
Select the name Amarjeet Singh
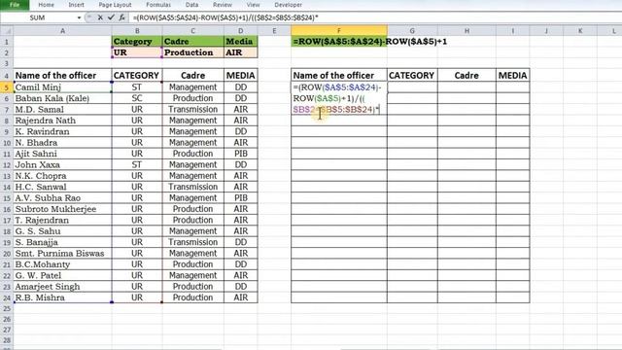48,287
